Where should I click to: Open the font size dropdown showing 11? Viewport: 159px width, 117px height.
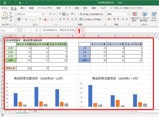pyautogui.click(x=48, y=14)
